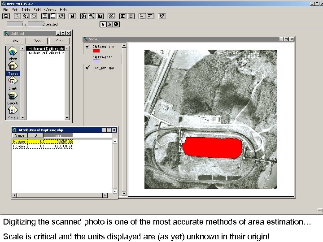Click the red digitized polygon on photo
The image size is (323, 242).
click(x=212, y=147)
